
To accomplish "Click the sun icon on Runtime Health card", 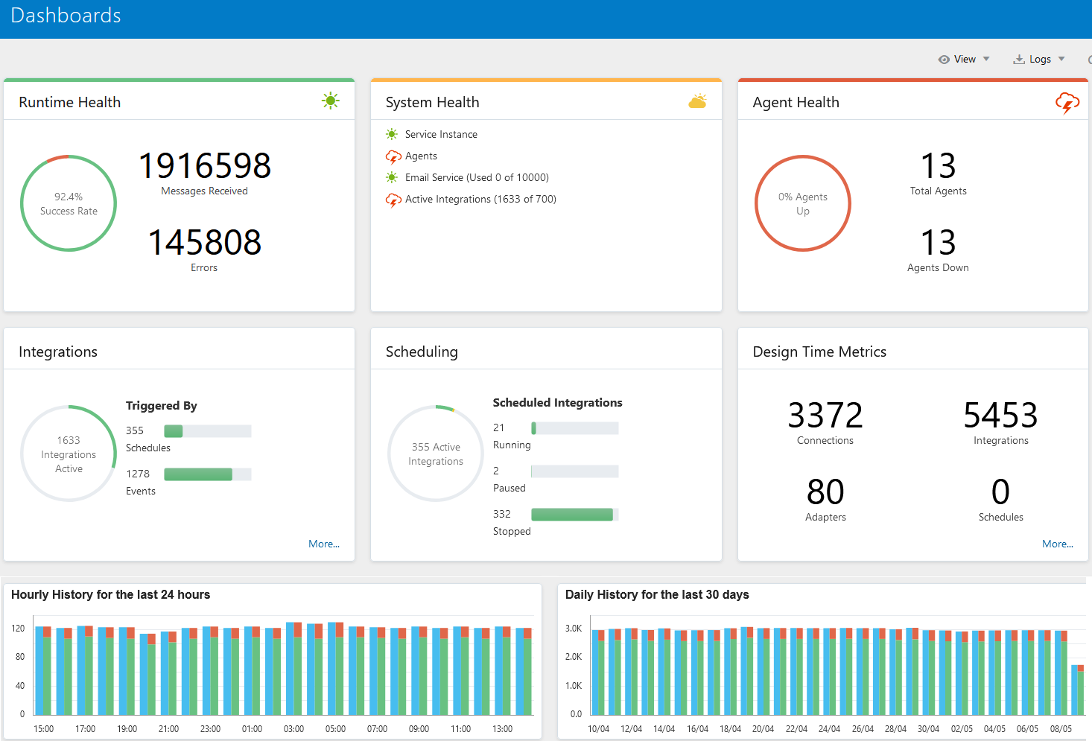I will [x=330, y=101].
